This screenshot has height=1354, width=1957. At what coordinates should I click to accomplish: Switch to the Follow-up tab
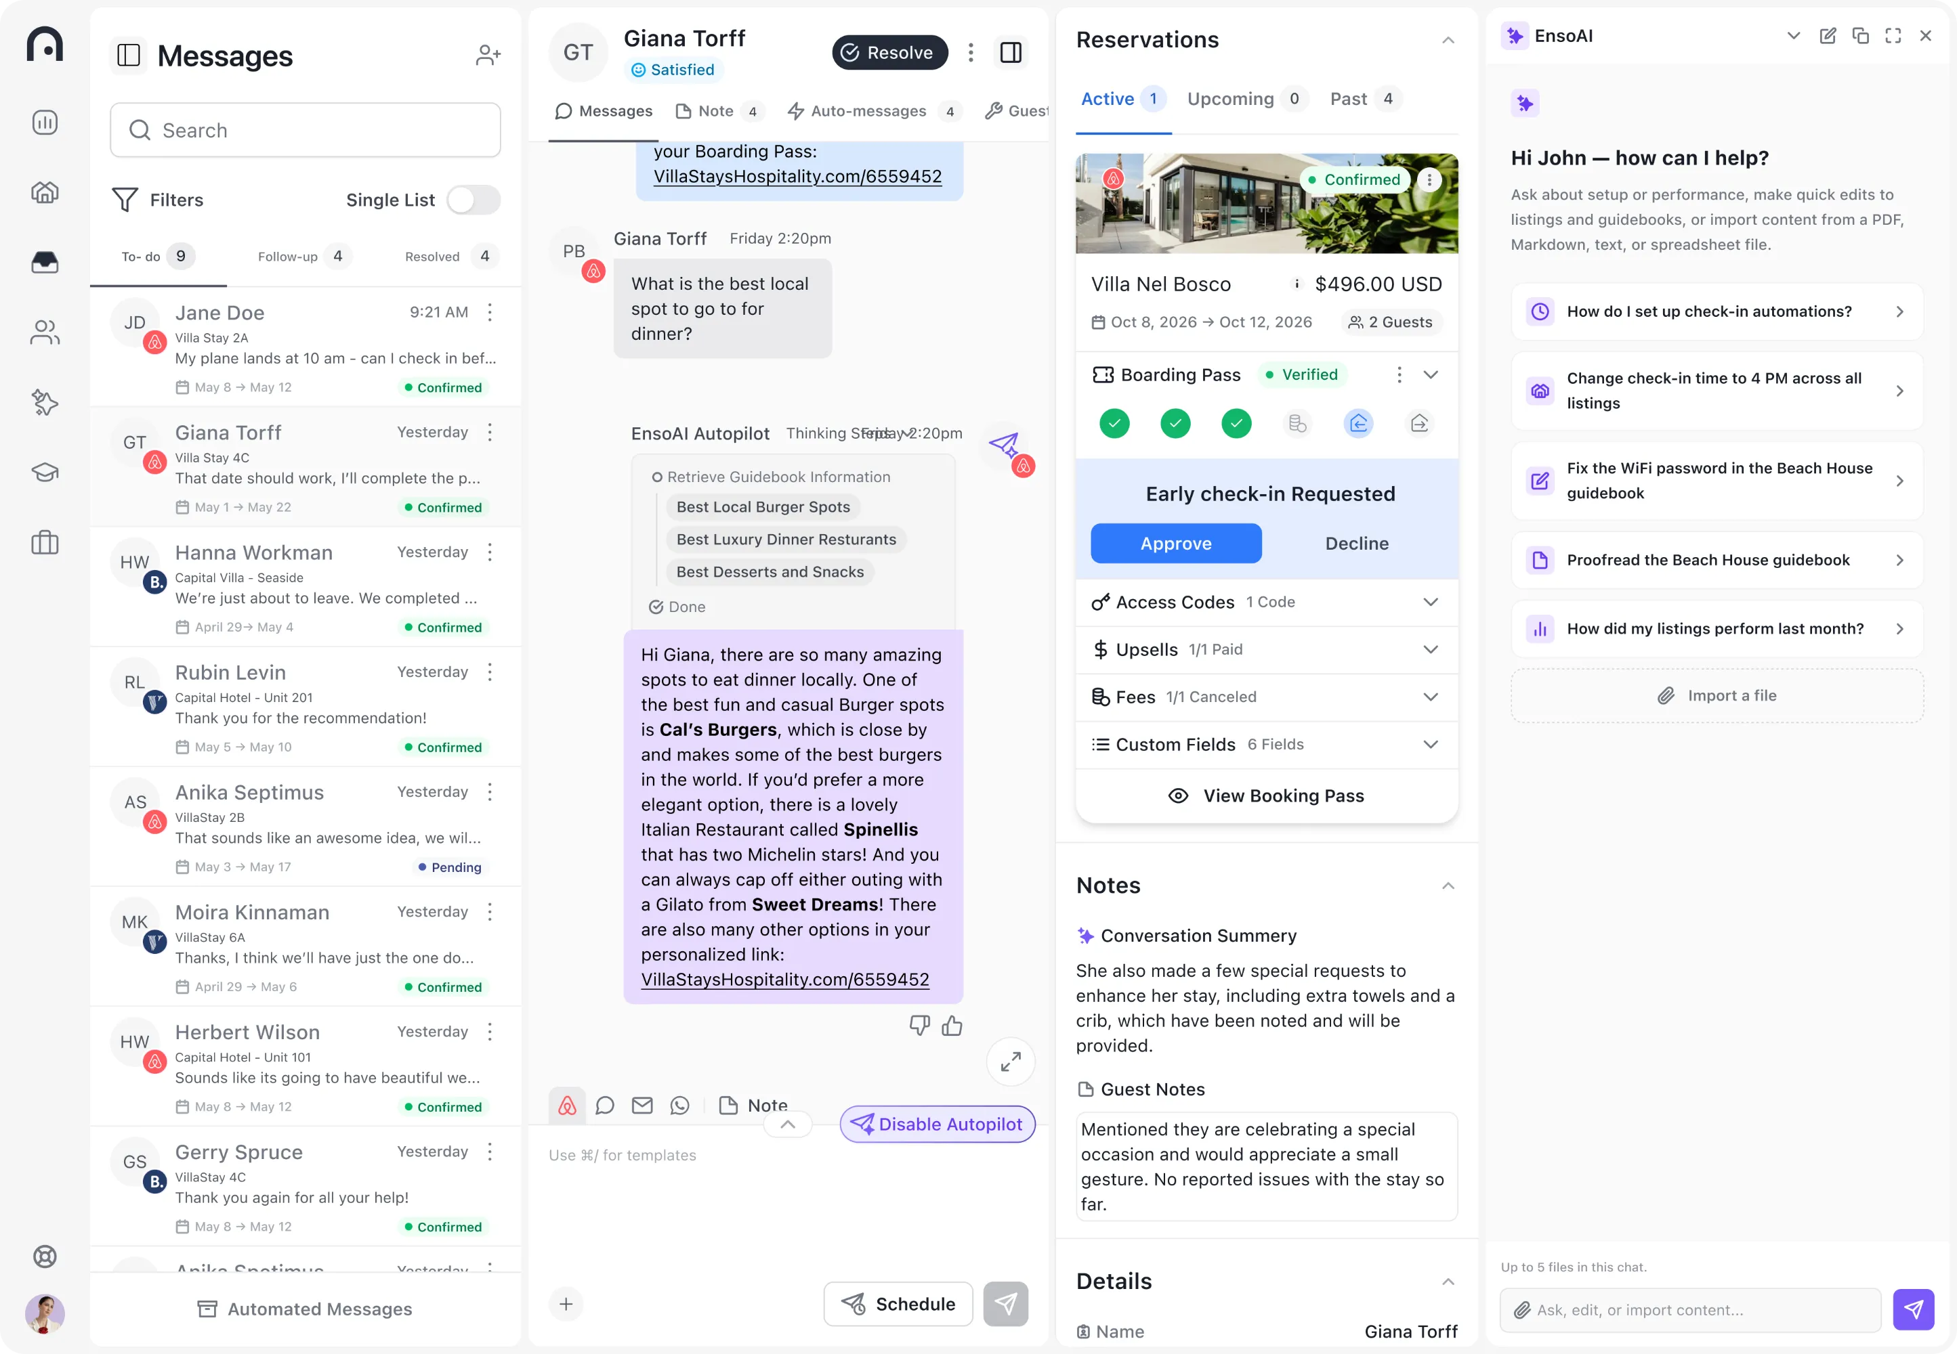pos(304,256)
